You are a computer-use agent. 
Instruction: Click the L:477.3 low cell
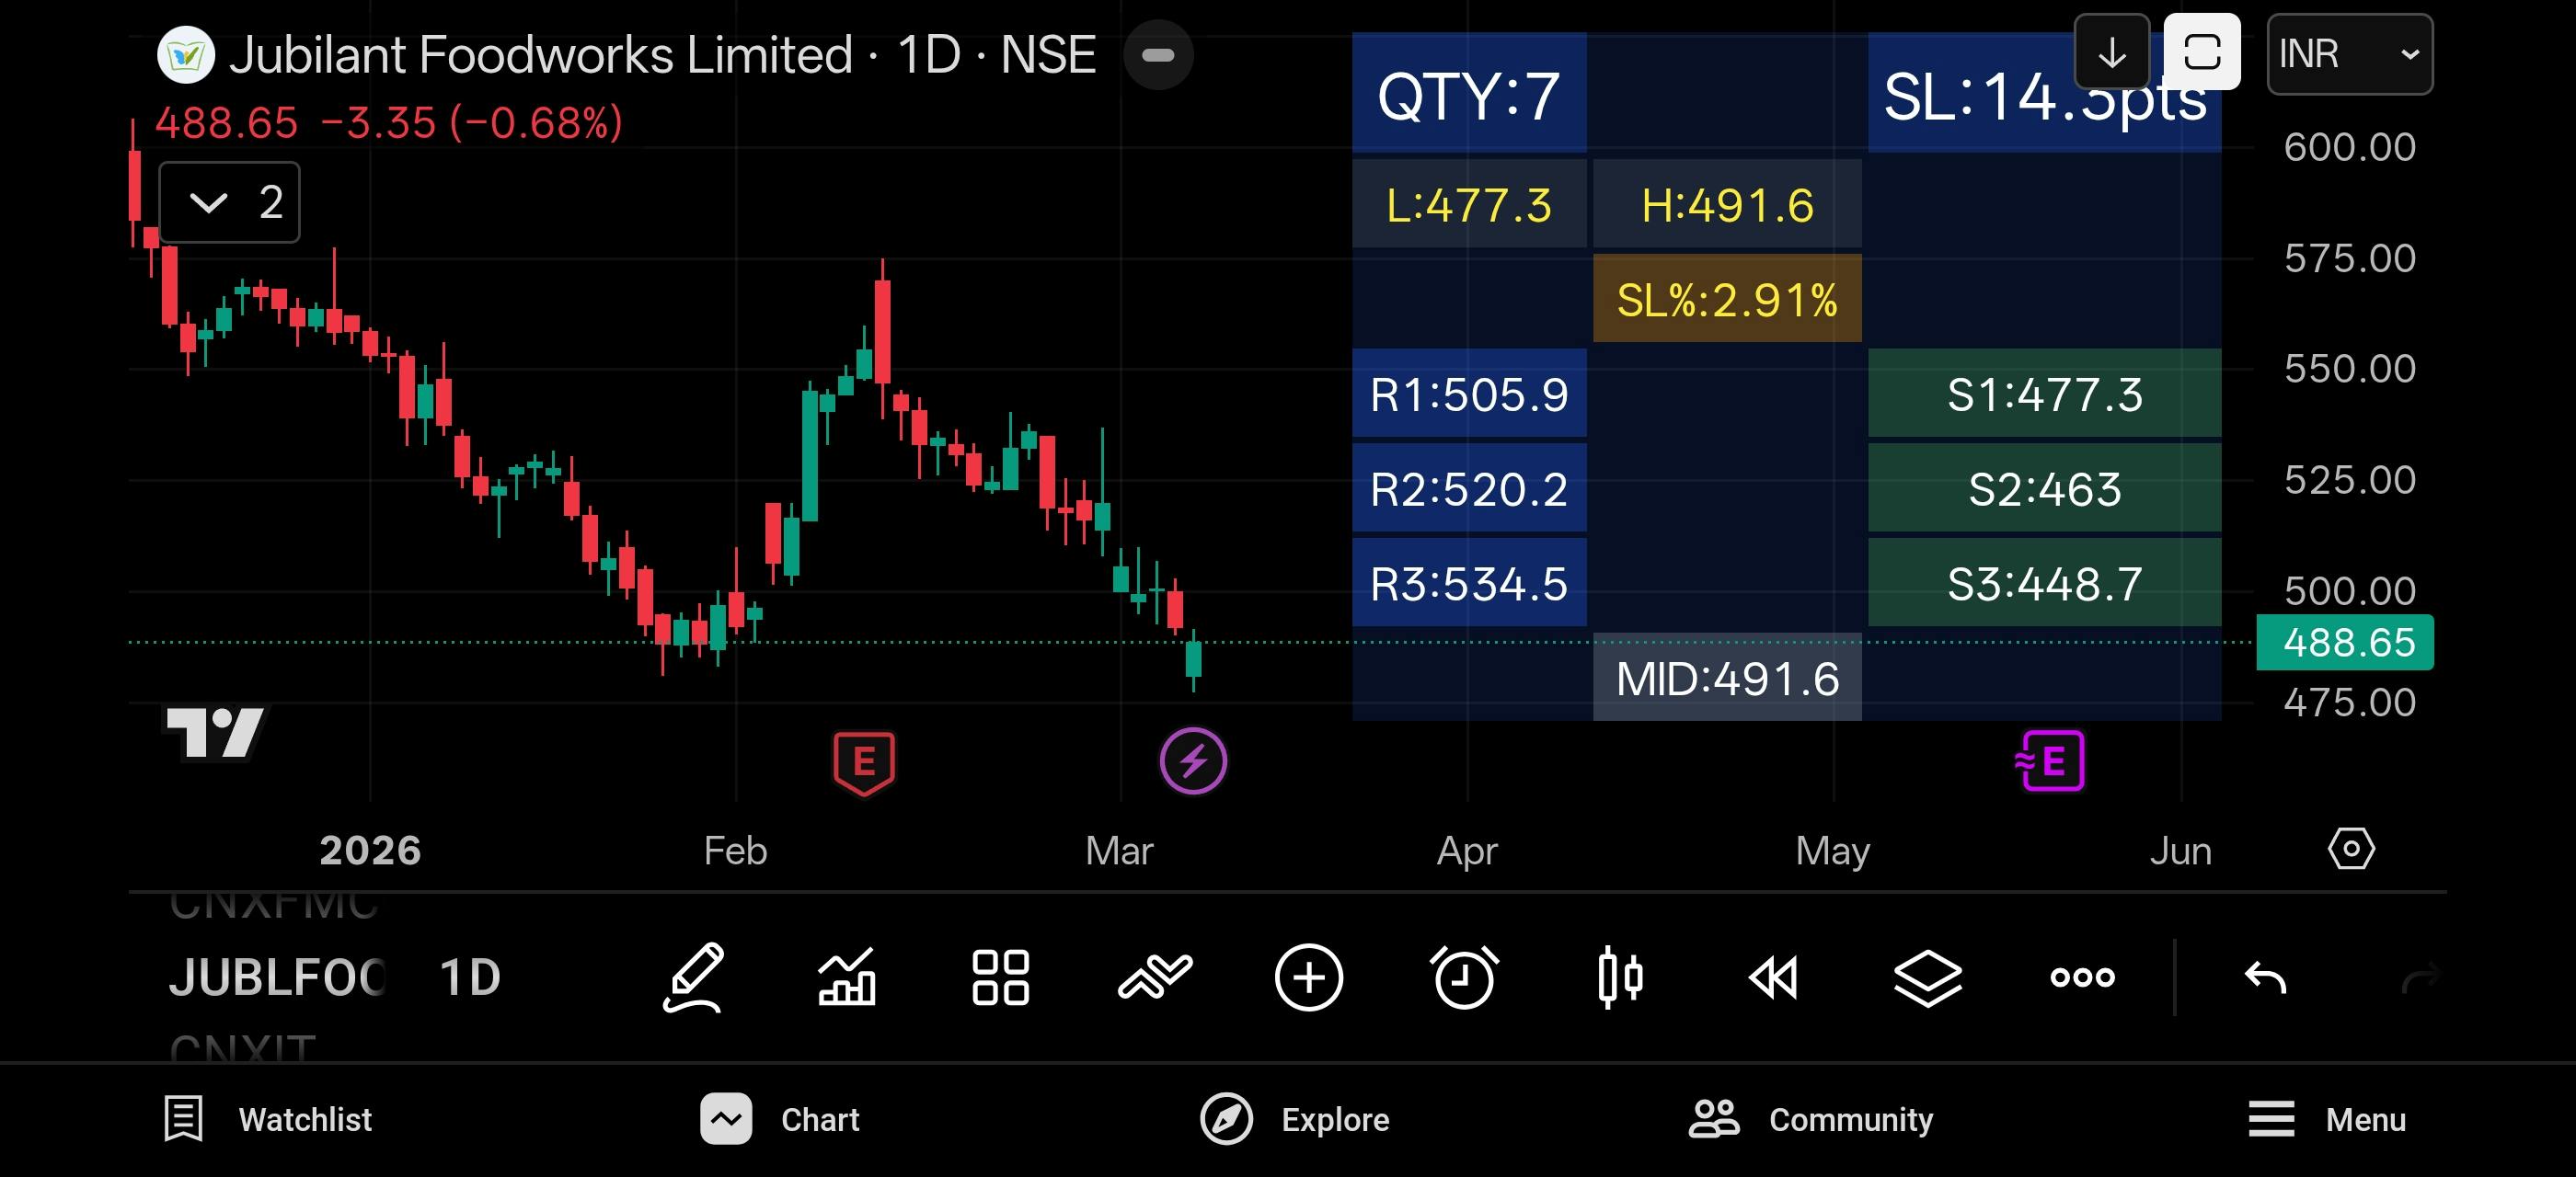pos(1469,204)
